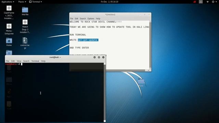Open the View menu in the terminal
Viewport: 219px width, 123px height.
pos(19,61)
